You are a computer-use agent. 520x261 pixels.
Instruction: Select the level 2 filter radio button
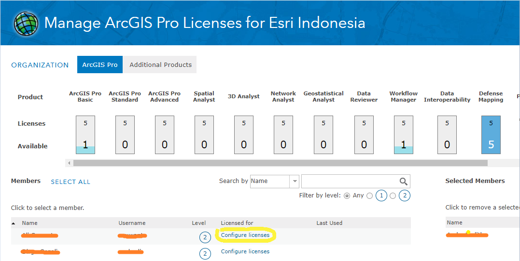point(393,196)
